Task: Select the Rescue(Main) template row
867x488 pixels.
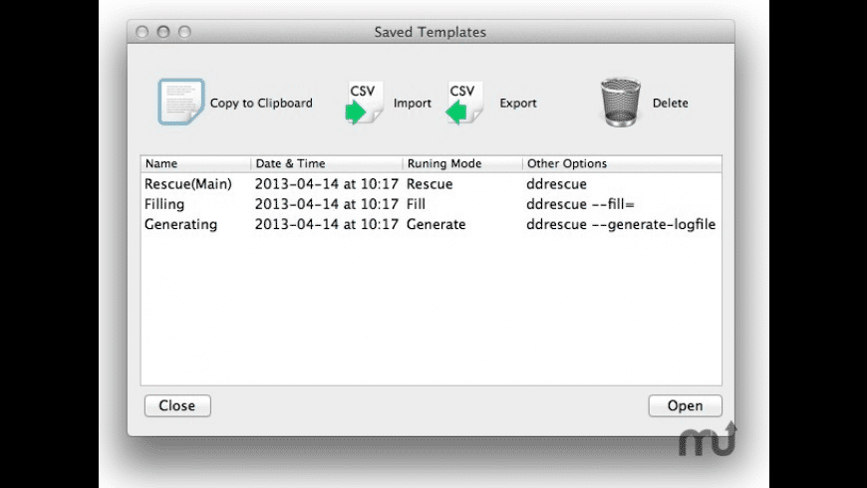Action: tap(432, 184)
